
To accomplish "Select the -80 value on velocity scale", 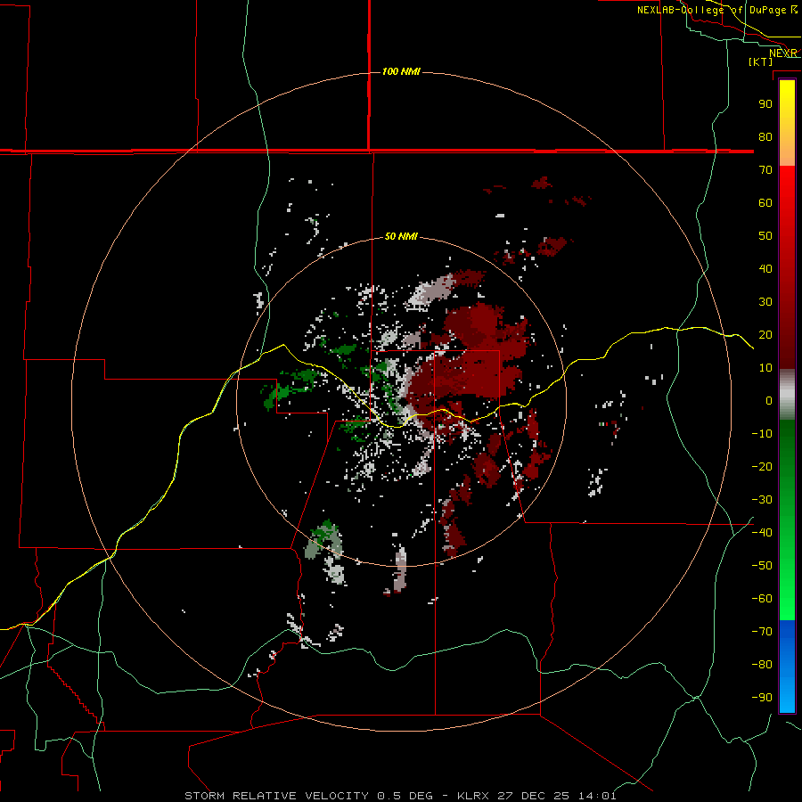I will click(763, 665).
